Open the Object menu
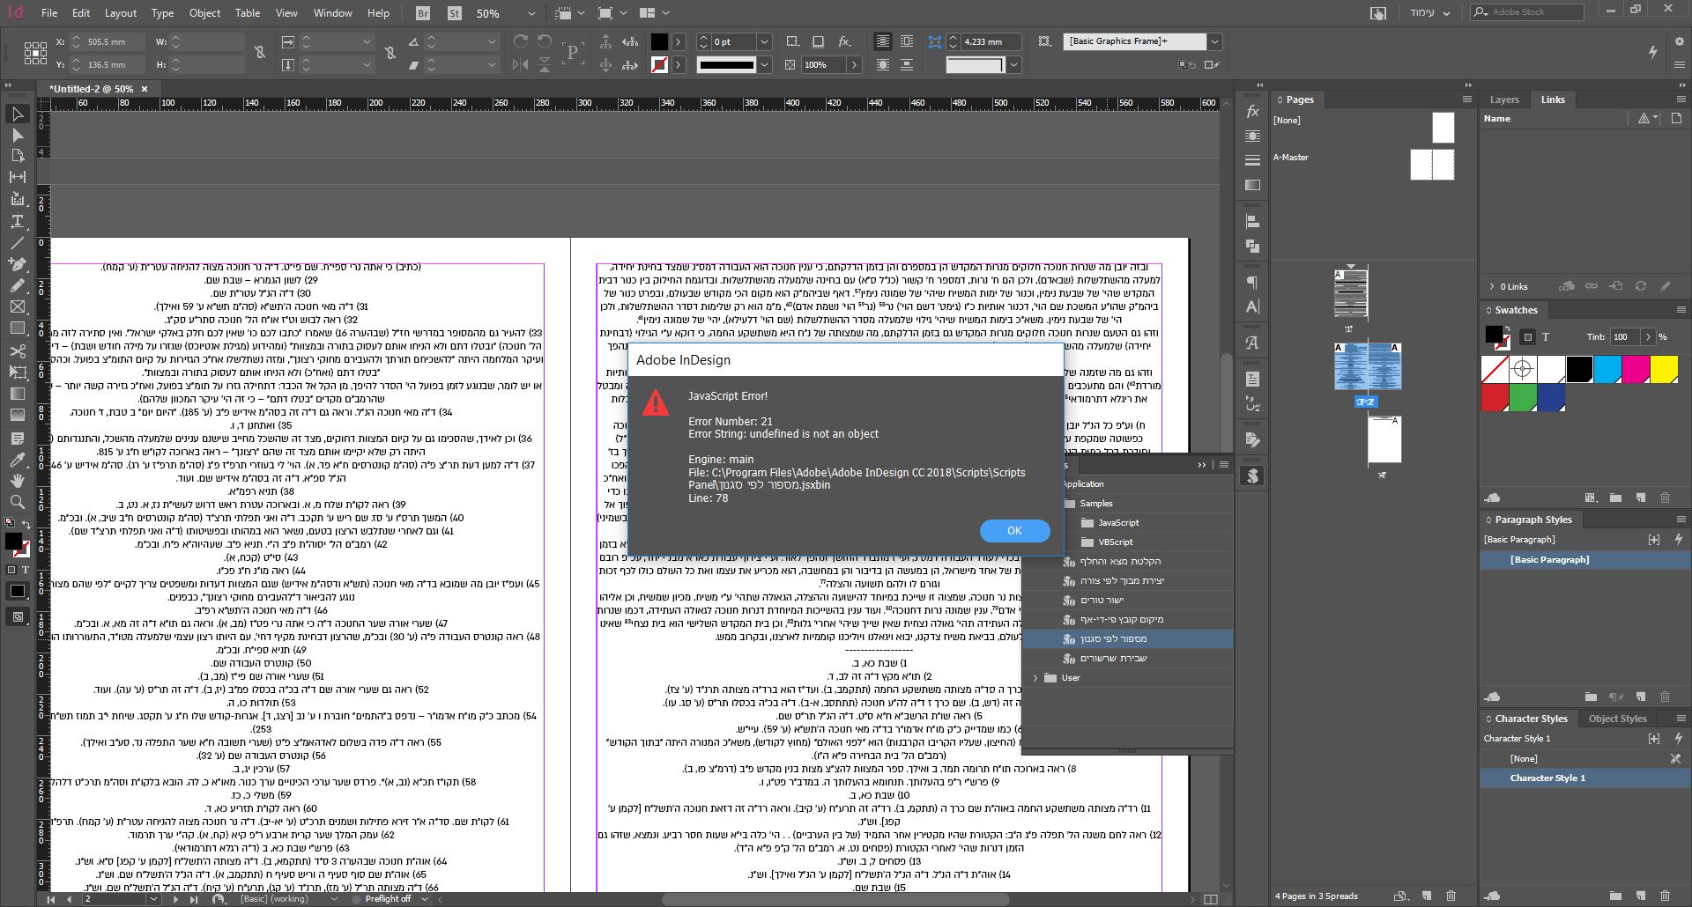Screen dimensions: 1692x907 pyautogui.click(x=204, y=13)
